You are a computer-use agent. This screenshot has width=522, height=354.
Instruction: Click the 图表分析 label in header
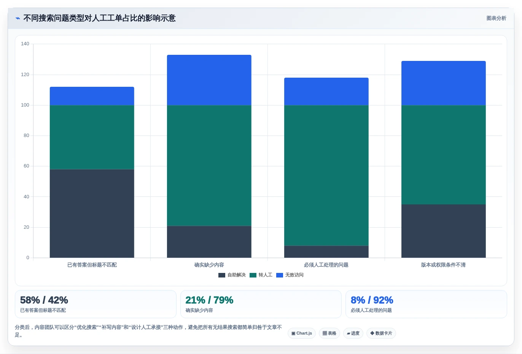click(496, 18)
